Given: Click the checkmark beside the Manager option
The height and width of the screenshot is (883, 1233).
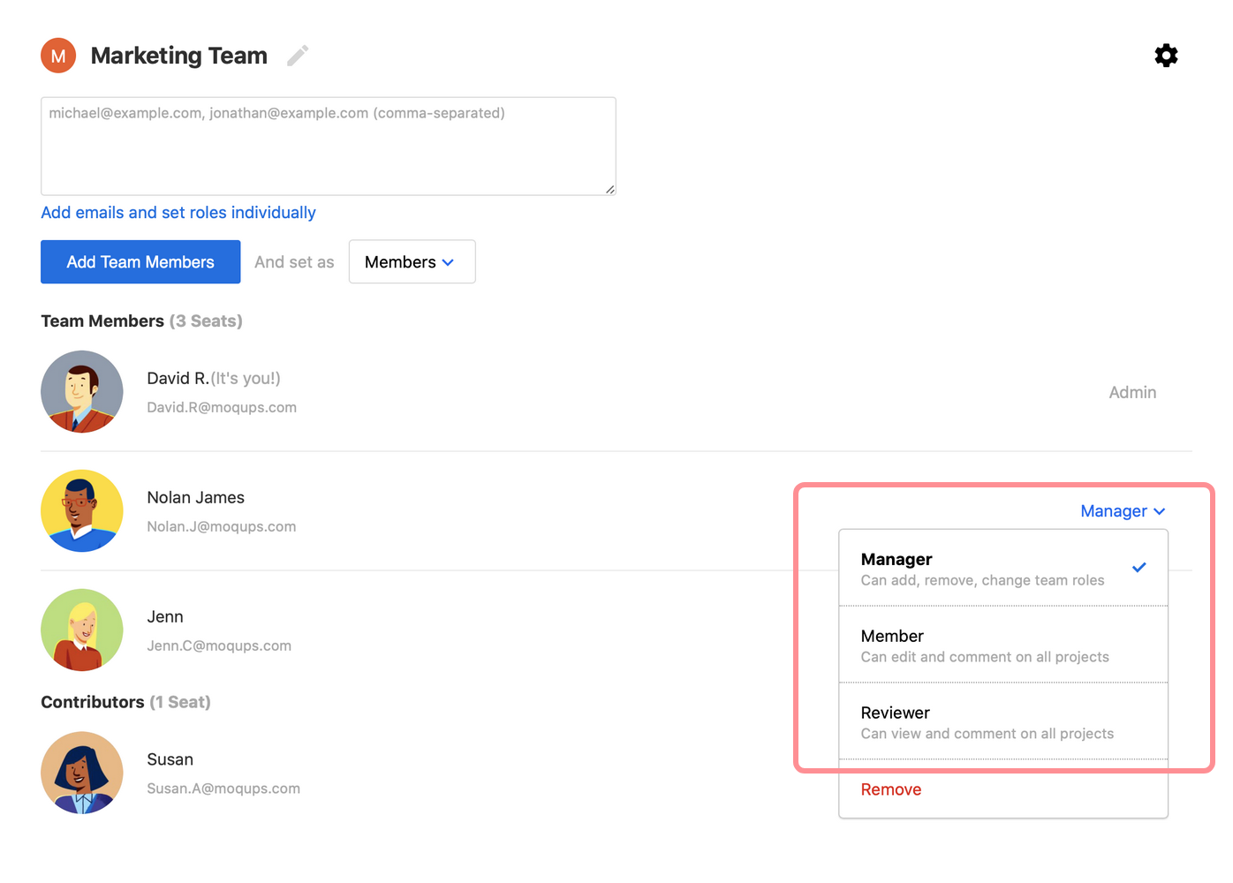Looking at the screenshot, I should pos(1139,568).
